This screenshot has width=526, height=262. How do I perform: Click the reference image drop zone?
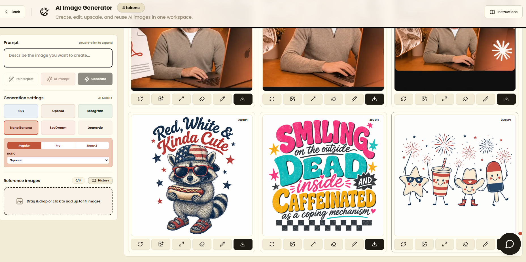[x=58, y=201]
